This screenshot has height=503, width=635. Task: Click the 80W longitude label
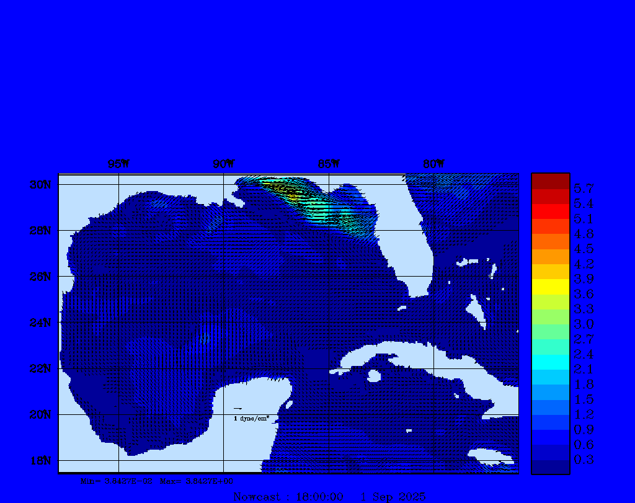pos(433,164)
